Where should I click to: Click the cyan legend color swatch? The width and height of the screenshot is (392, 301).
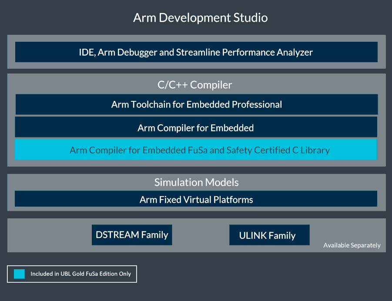(19, 274)
